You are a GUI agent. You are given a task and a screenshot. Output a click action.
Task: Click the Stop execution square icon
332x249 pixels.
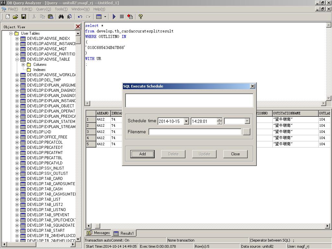[x=122, y=17]
